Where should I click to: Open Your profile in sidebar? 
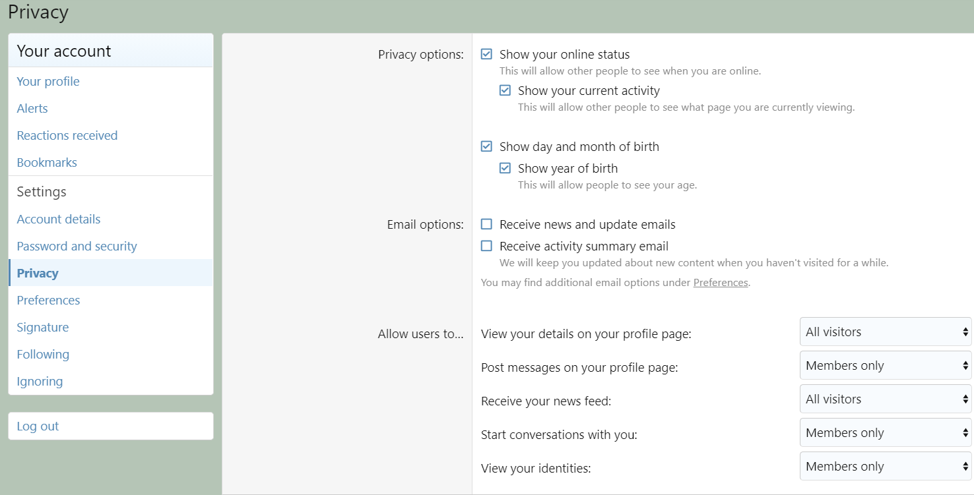[48, 82]
